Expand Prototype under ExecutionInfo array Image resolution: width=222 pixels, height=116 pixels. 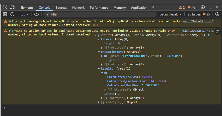(x=102, y=65)
